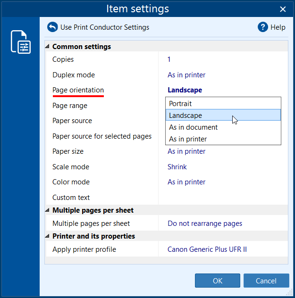Click the dialog resize grip corner
This screenshot has width=295, height=298.
tap(289, 292)
